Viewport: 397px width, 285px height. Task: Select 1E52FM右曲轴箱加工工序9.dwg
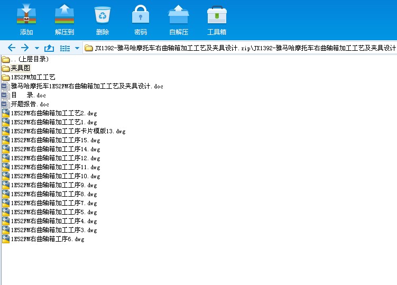[x=49, y=185]
